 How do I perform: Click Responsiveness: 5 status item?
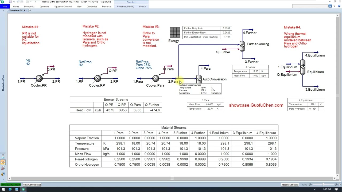coord(290,185)
